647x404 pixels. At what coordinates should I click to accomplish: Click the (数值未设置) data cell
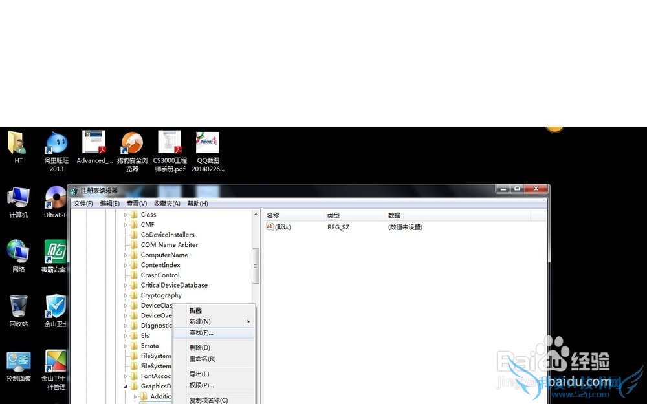click(405, 227)
